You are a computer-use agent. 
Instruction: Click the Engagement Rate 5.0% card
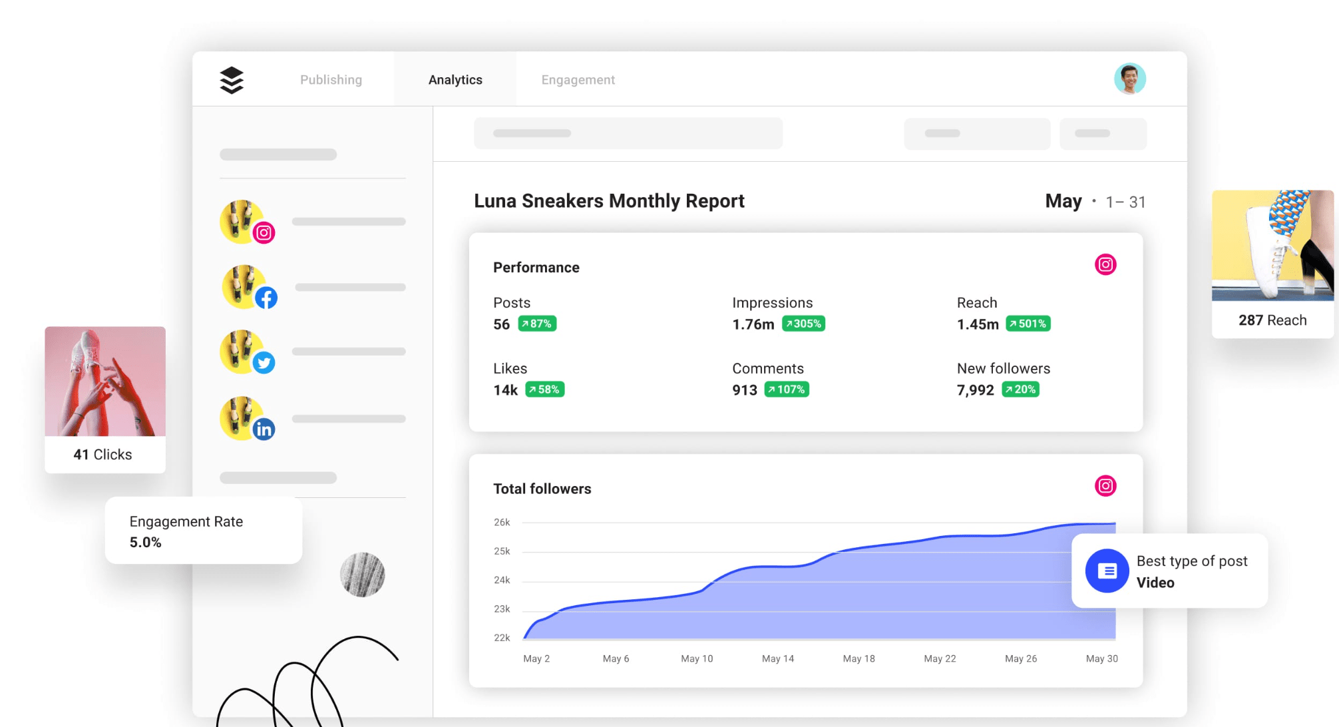coord(202,531)
